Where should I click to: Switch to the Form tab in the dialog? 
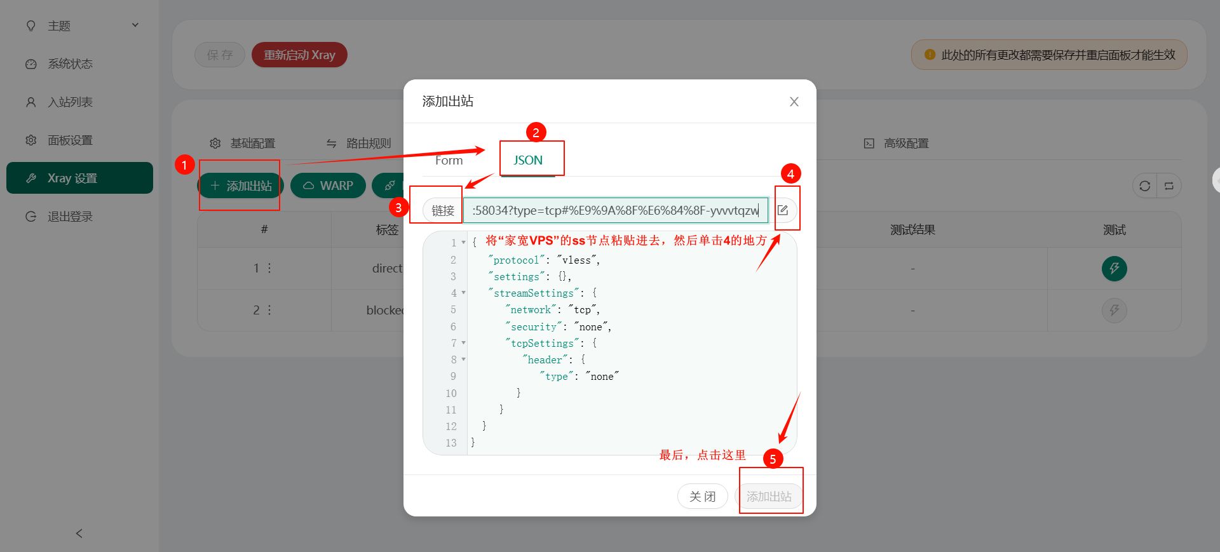(x=449, y=160)
